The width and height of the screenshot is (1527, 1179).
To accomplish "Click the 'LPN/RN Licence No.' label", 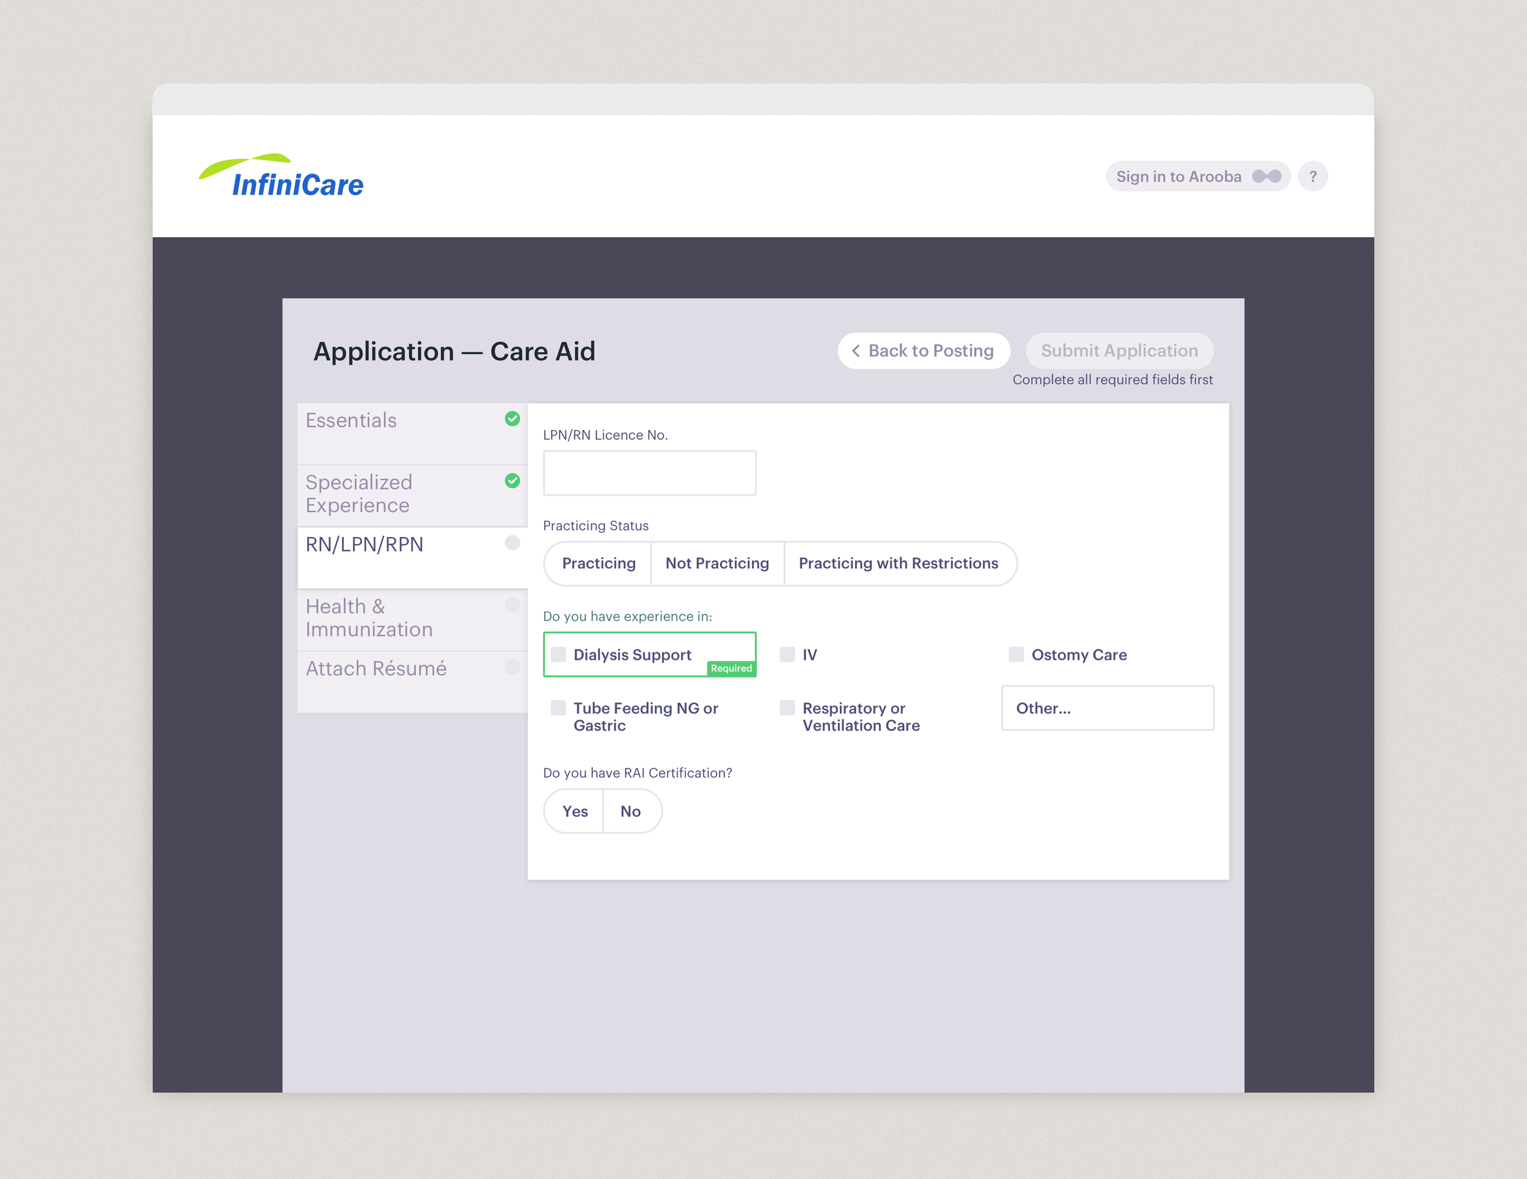I will point(605,434).
